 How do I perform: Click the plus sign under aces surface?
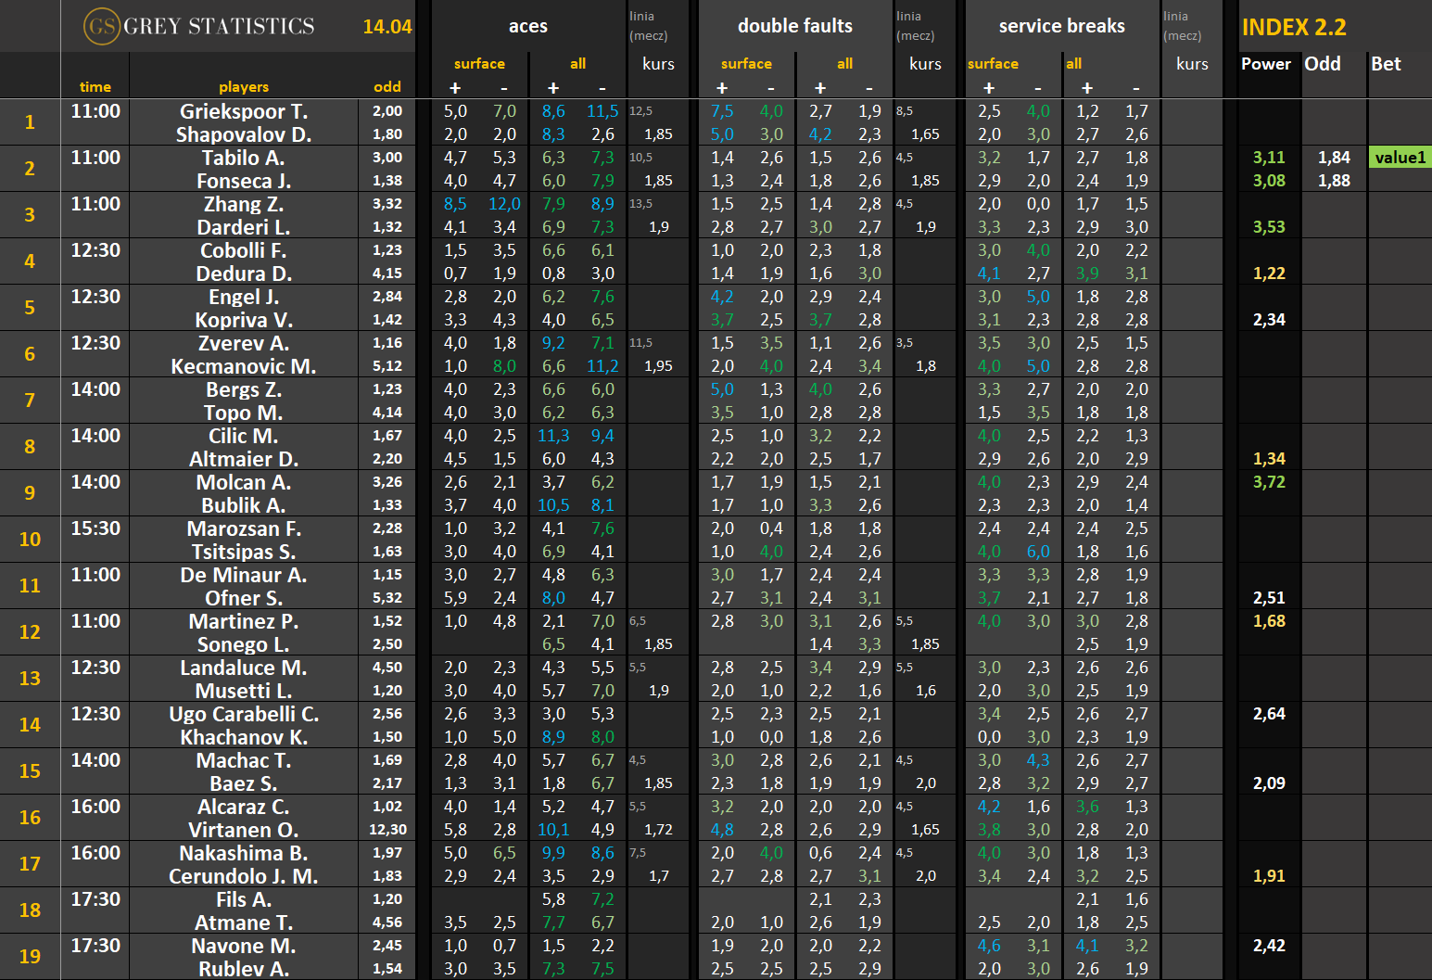tap(455, 88)
